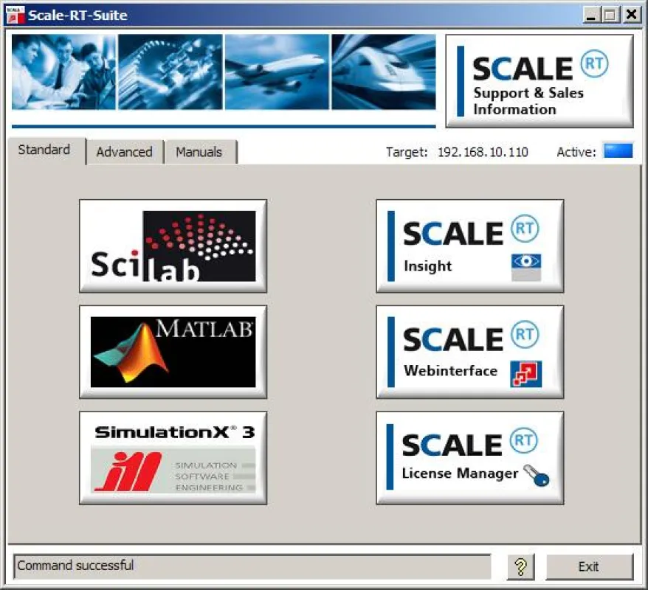Screen dimensions: 648x590
Task: Click the circuit board banner photo
Action: click(170, 72)
